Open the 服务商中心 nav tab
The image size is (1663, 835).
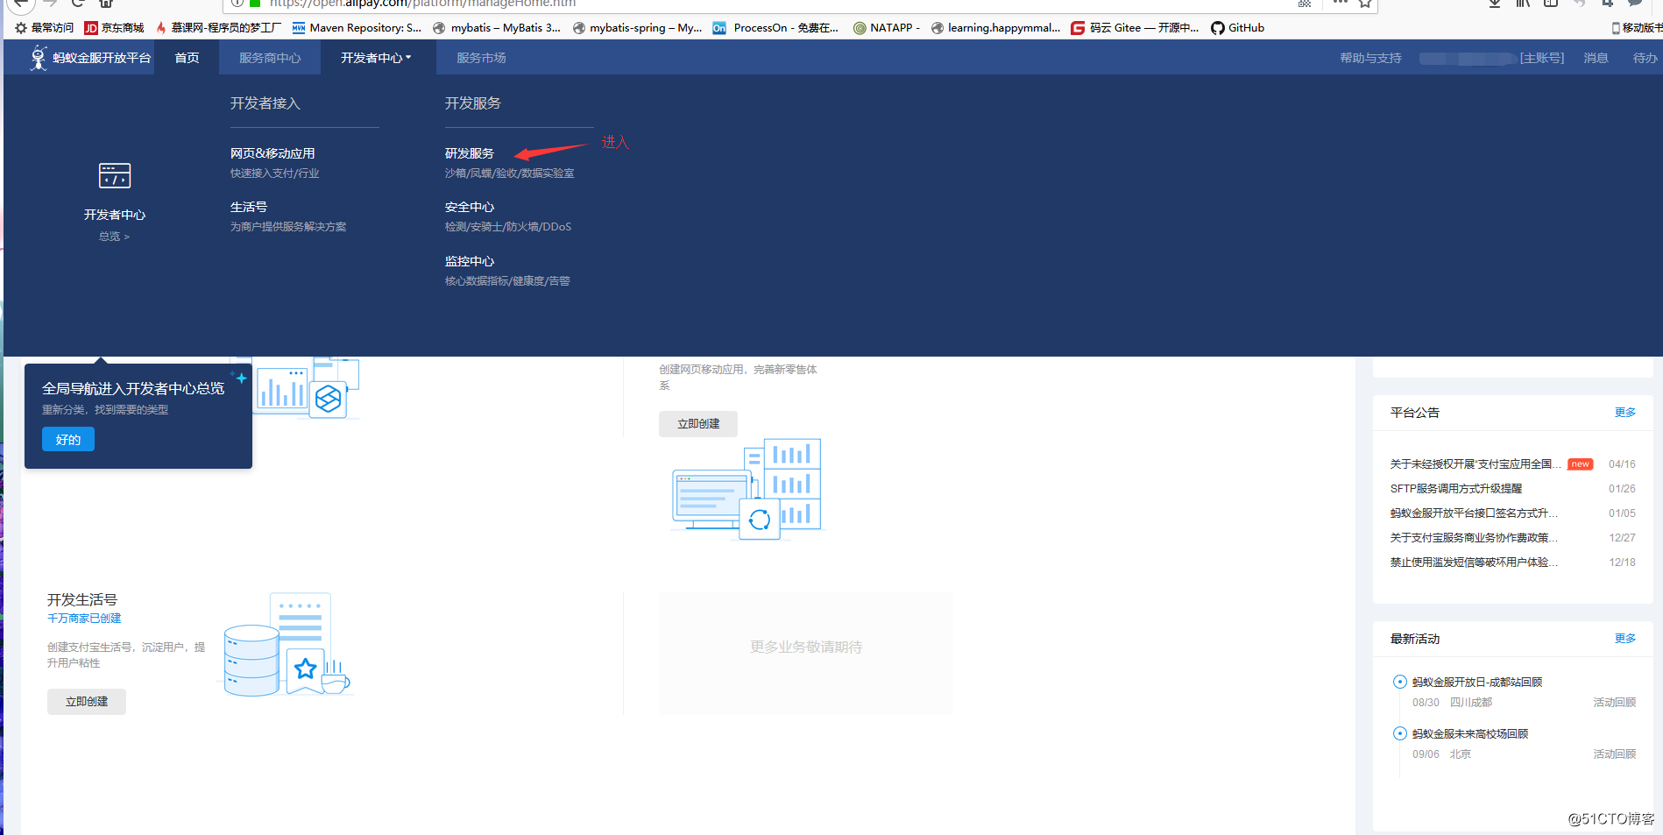point(270,58)
